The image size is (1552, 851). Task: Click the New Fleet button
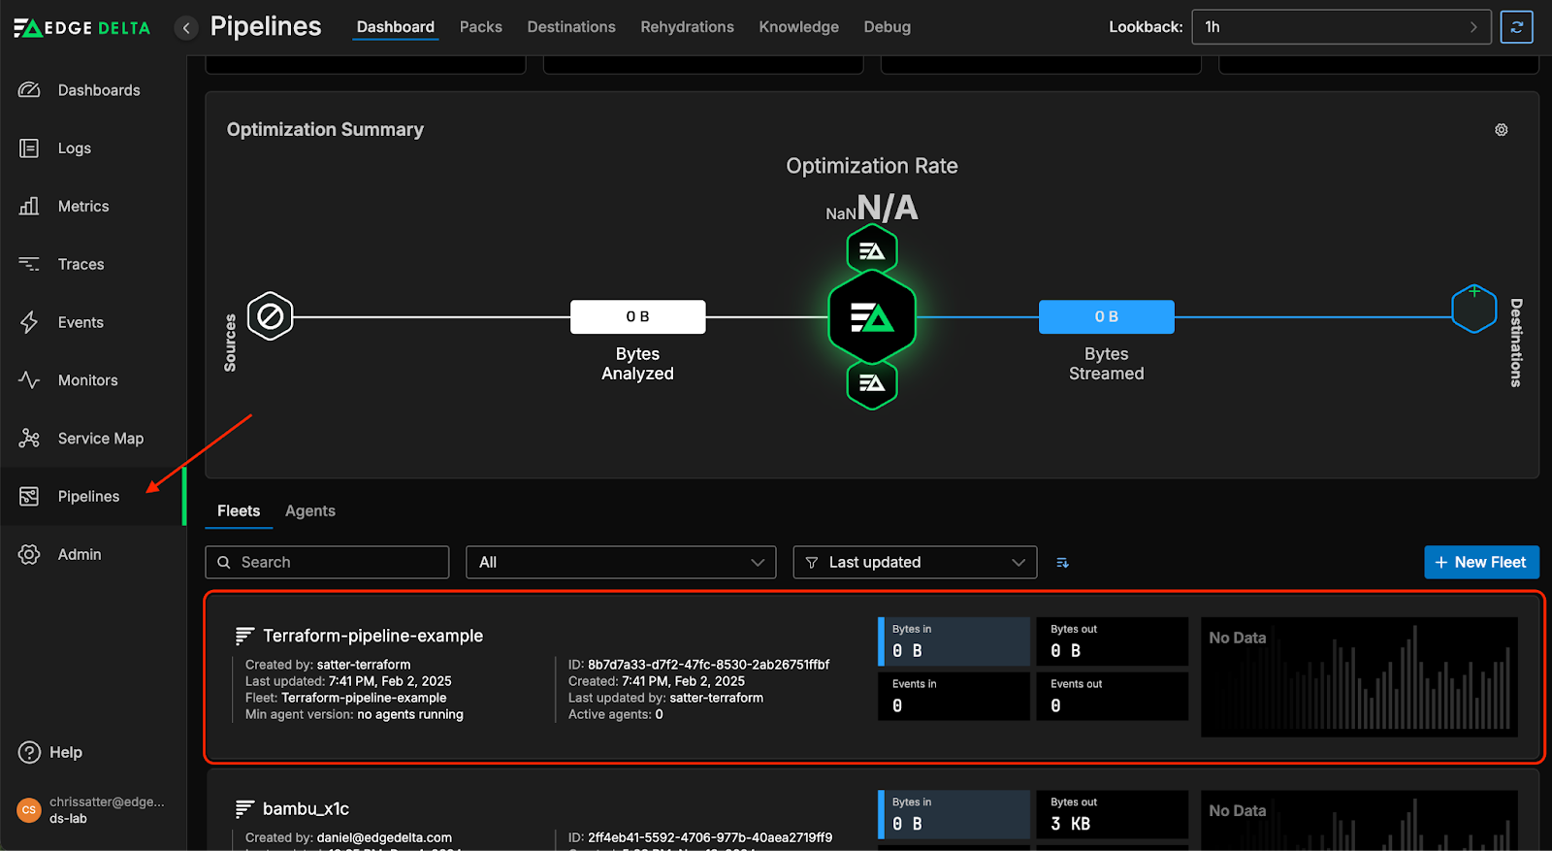(x=1480, y=563)
